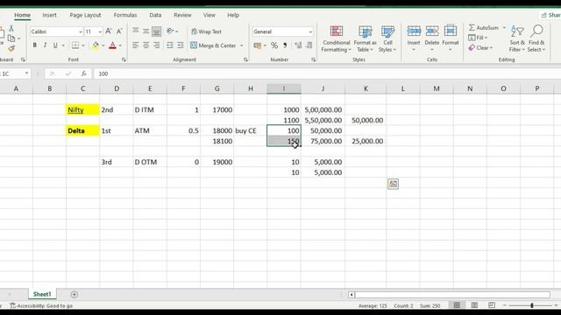The width and height of the screenshot is (561, 315).
Task: Open the View tab
Action: pyautogui.click(x=209, y=15)
